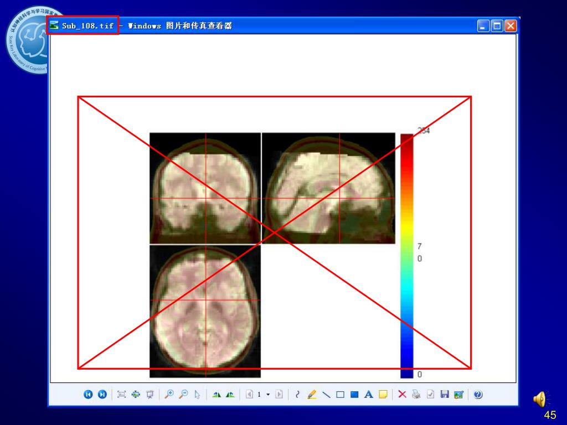Rotate the image clockwise
567x425 pixels.
[217, 394]
